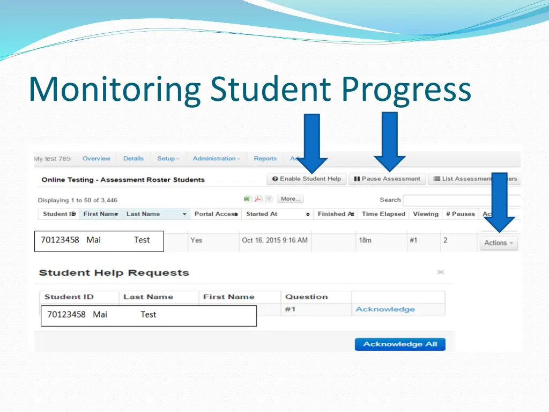This screenshot has width=549, height=412.
Task: Click the Acknowledge link for question #1
Action: 385,310
